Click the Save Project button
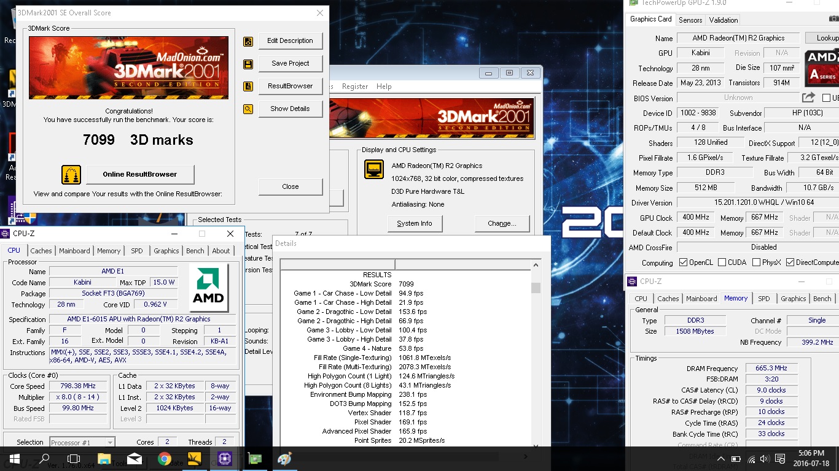The width and height of the screenshot is (839, 471). pyautogui.click(x=291, y=63)
